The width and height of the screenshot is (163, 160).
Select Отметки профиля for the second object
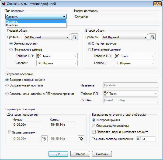tap(89, 44)
